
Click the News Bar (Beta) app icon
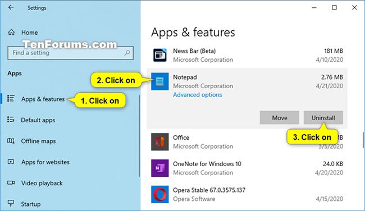[159, 55]
